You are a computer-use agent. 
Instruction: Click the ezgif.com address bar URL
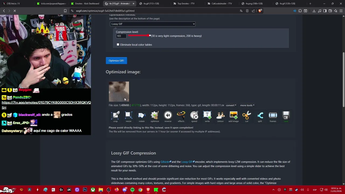tap(105, 11)
